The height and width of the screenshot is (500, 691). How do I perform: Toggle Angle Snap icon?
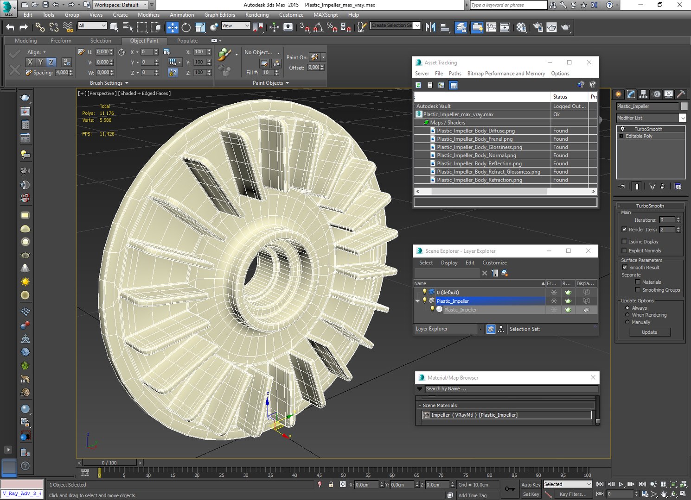tap(318, 27)
